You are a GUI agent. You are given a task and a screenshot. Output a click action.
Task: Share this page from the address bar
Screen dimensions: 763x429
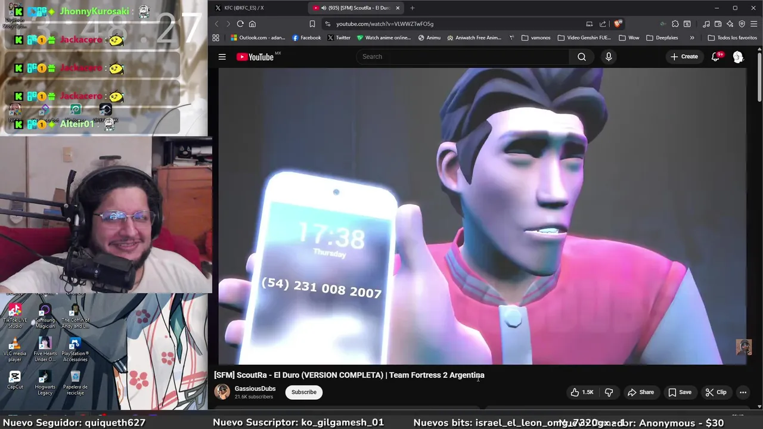603,24
